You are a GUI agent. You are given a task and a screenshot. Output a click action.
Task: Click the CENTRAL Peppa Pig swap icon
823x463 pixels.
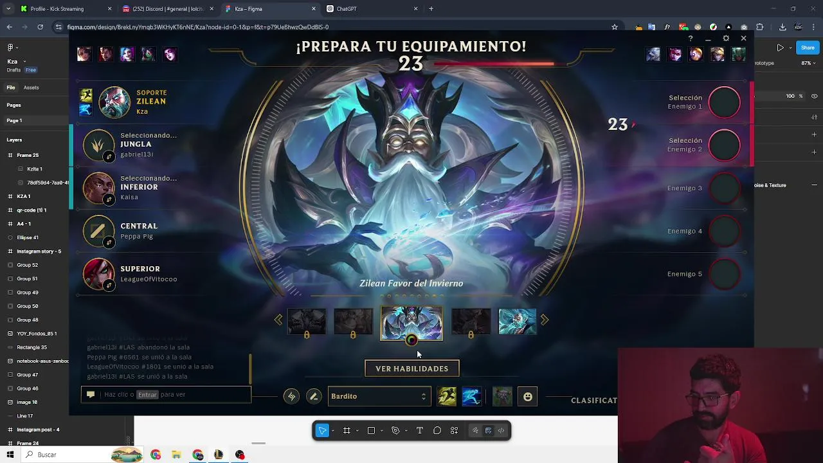tap(109, 242)
